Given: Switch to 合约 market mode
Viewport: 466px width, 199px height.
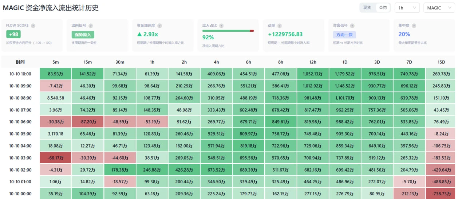Looking at the screenshot, I should point(383,8).
